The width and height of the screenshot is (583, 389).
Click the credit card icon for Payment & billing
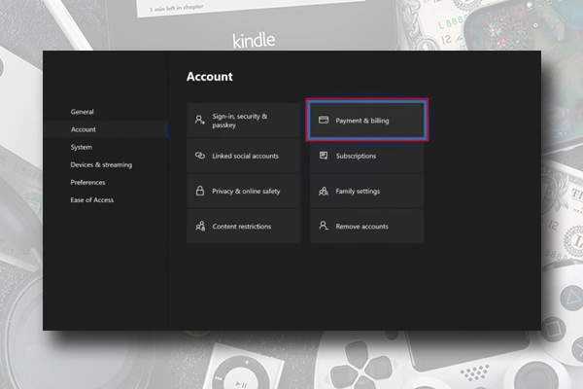(x=324, y=120)
